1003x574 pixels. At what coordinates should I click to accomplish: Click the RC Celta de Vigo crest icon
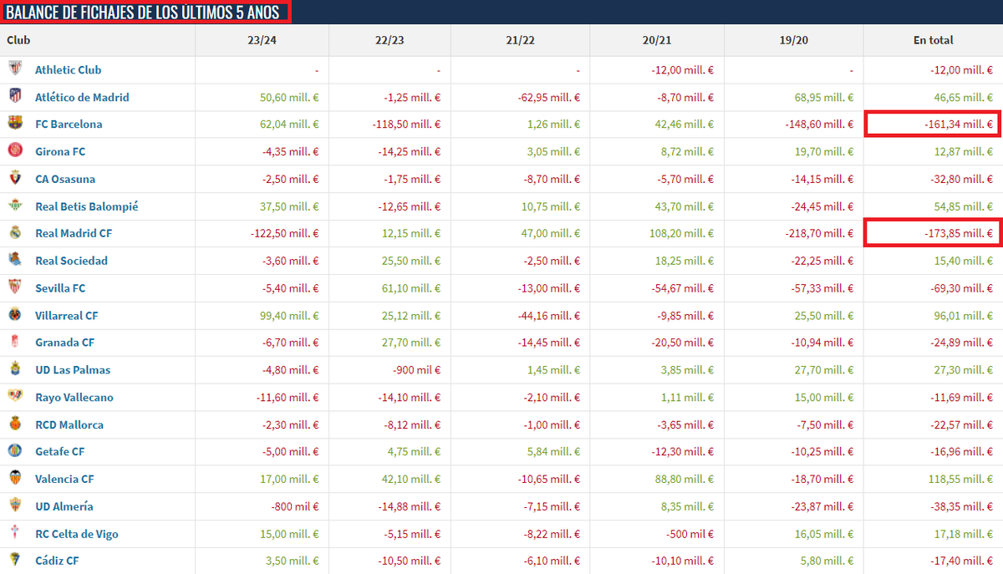tap(15, 533)
